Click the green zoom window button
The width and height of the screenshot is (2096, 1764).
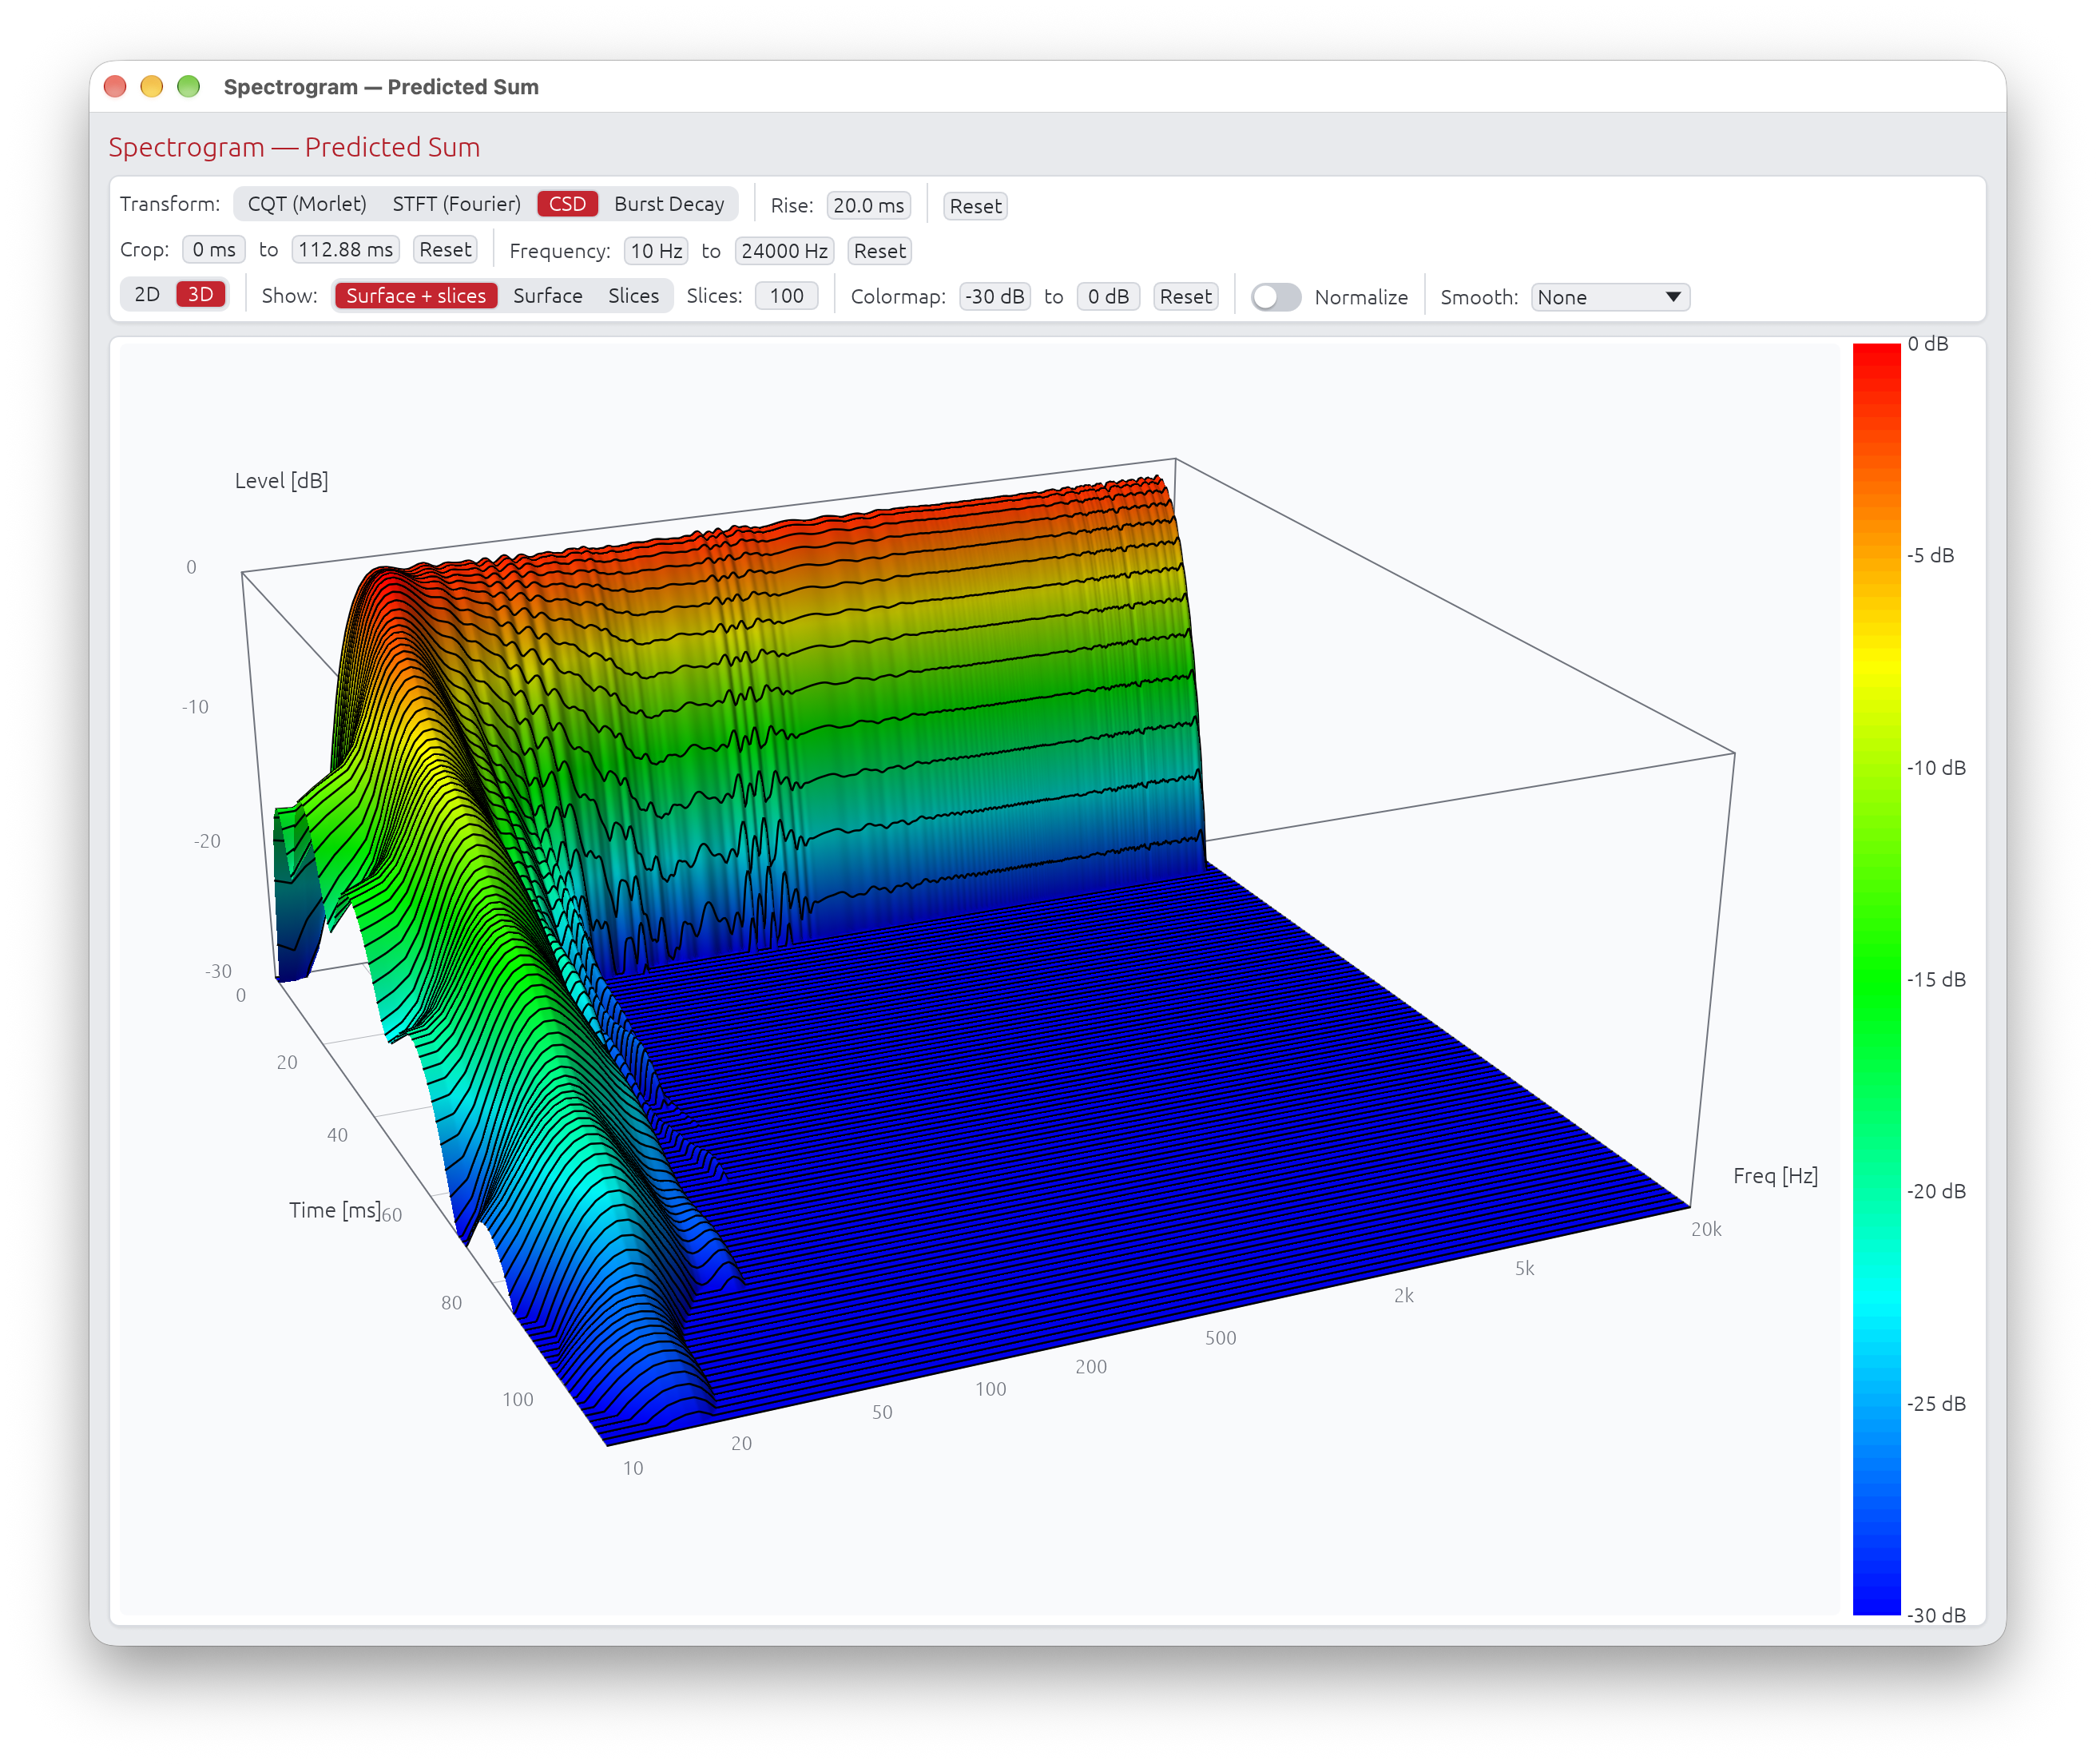[x=188, y=87]
